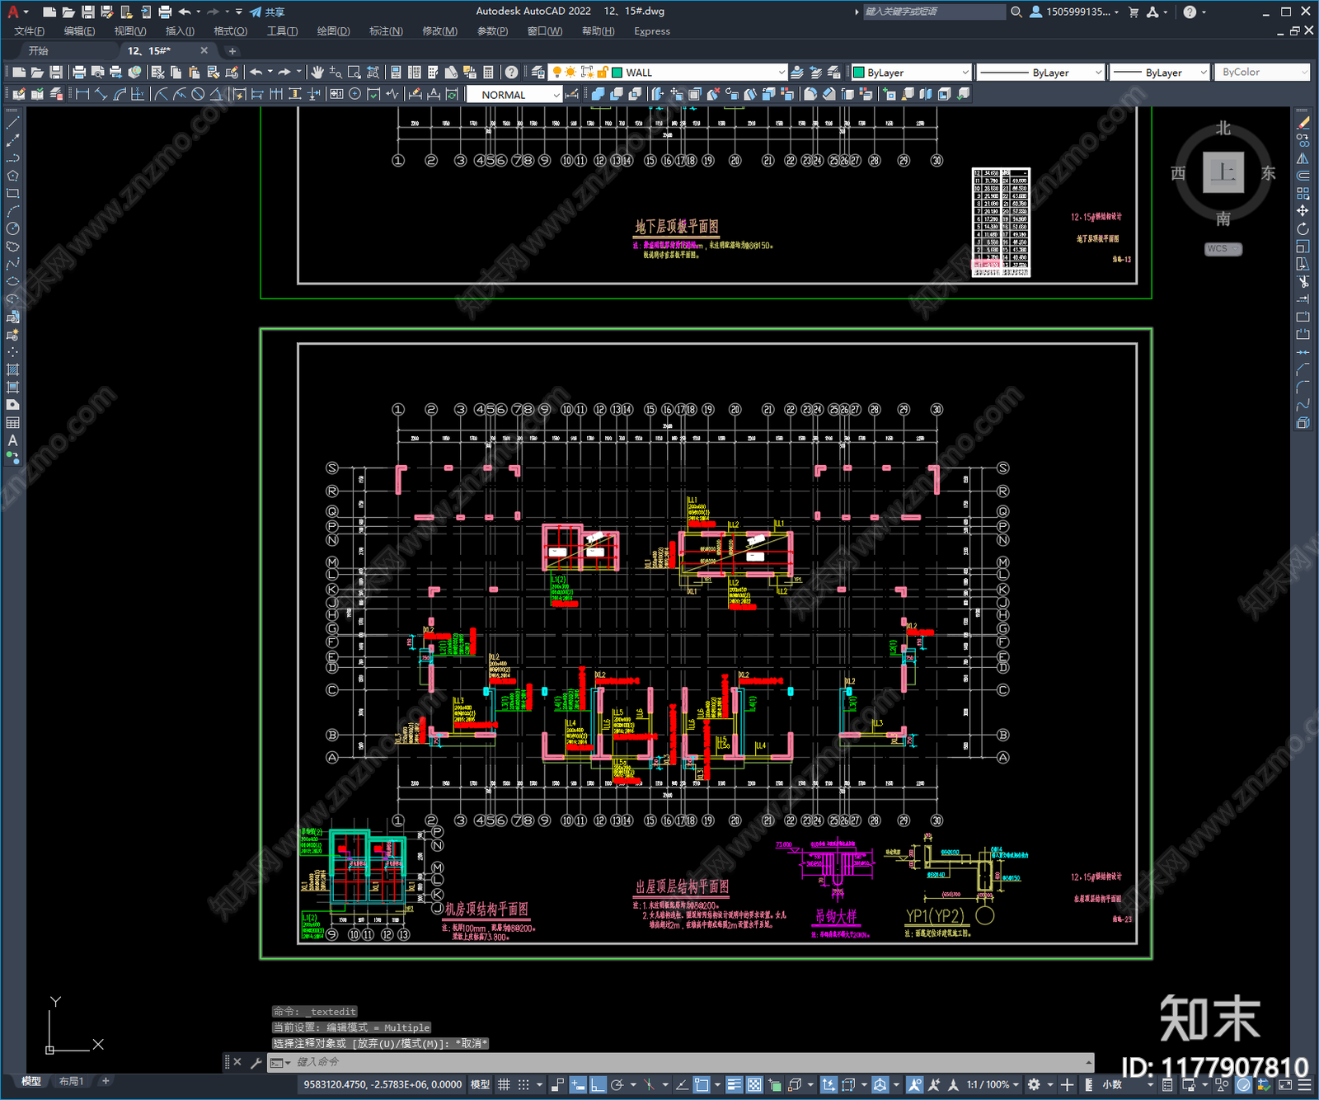Toggle lineweight display in status bar
Viewport: 1319px width, 1100px height.
734,1084
